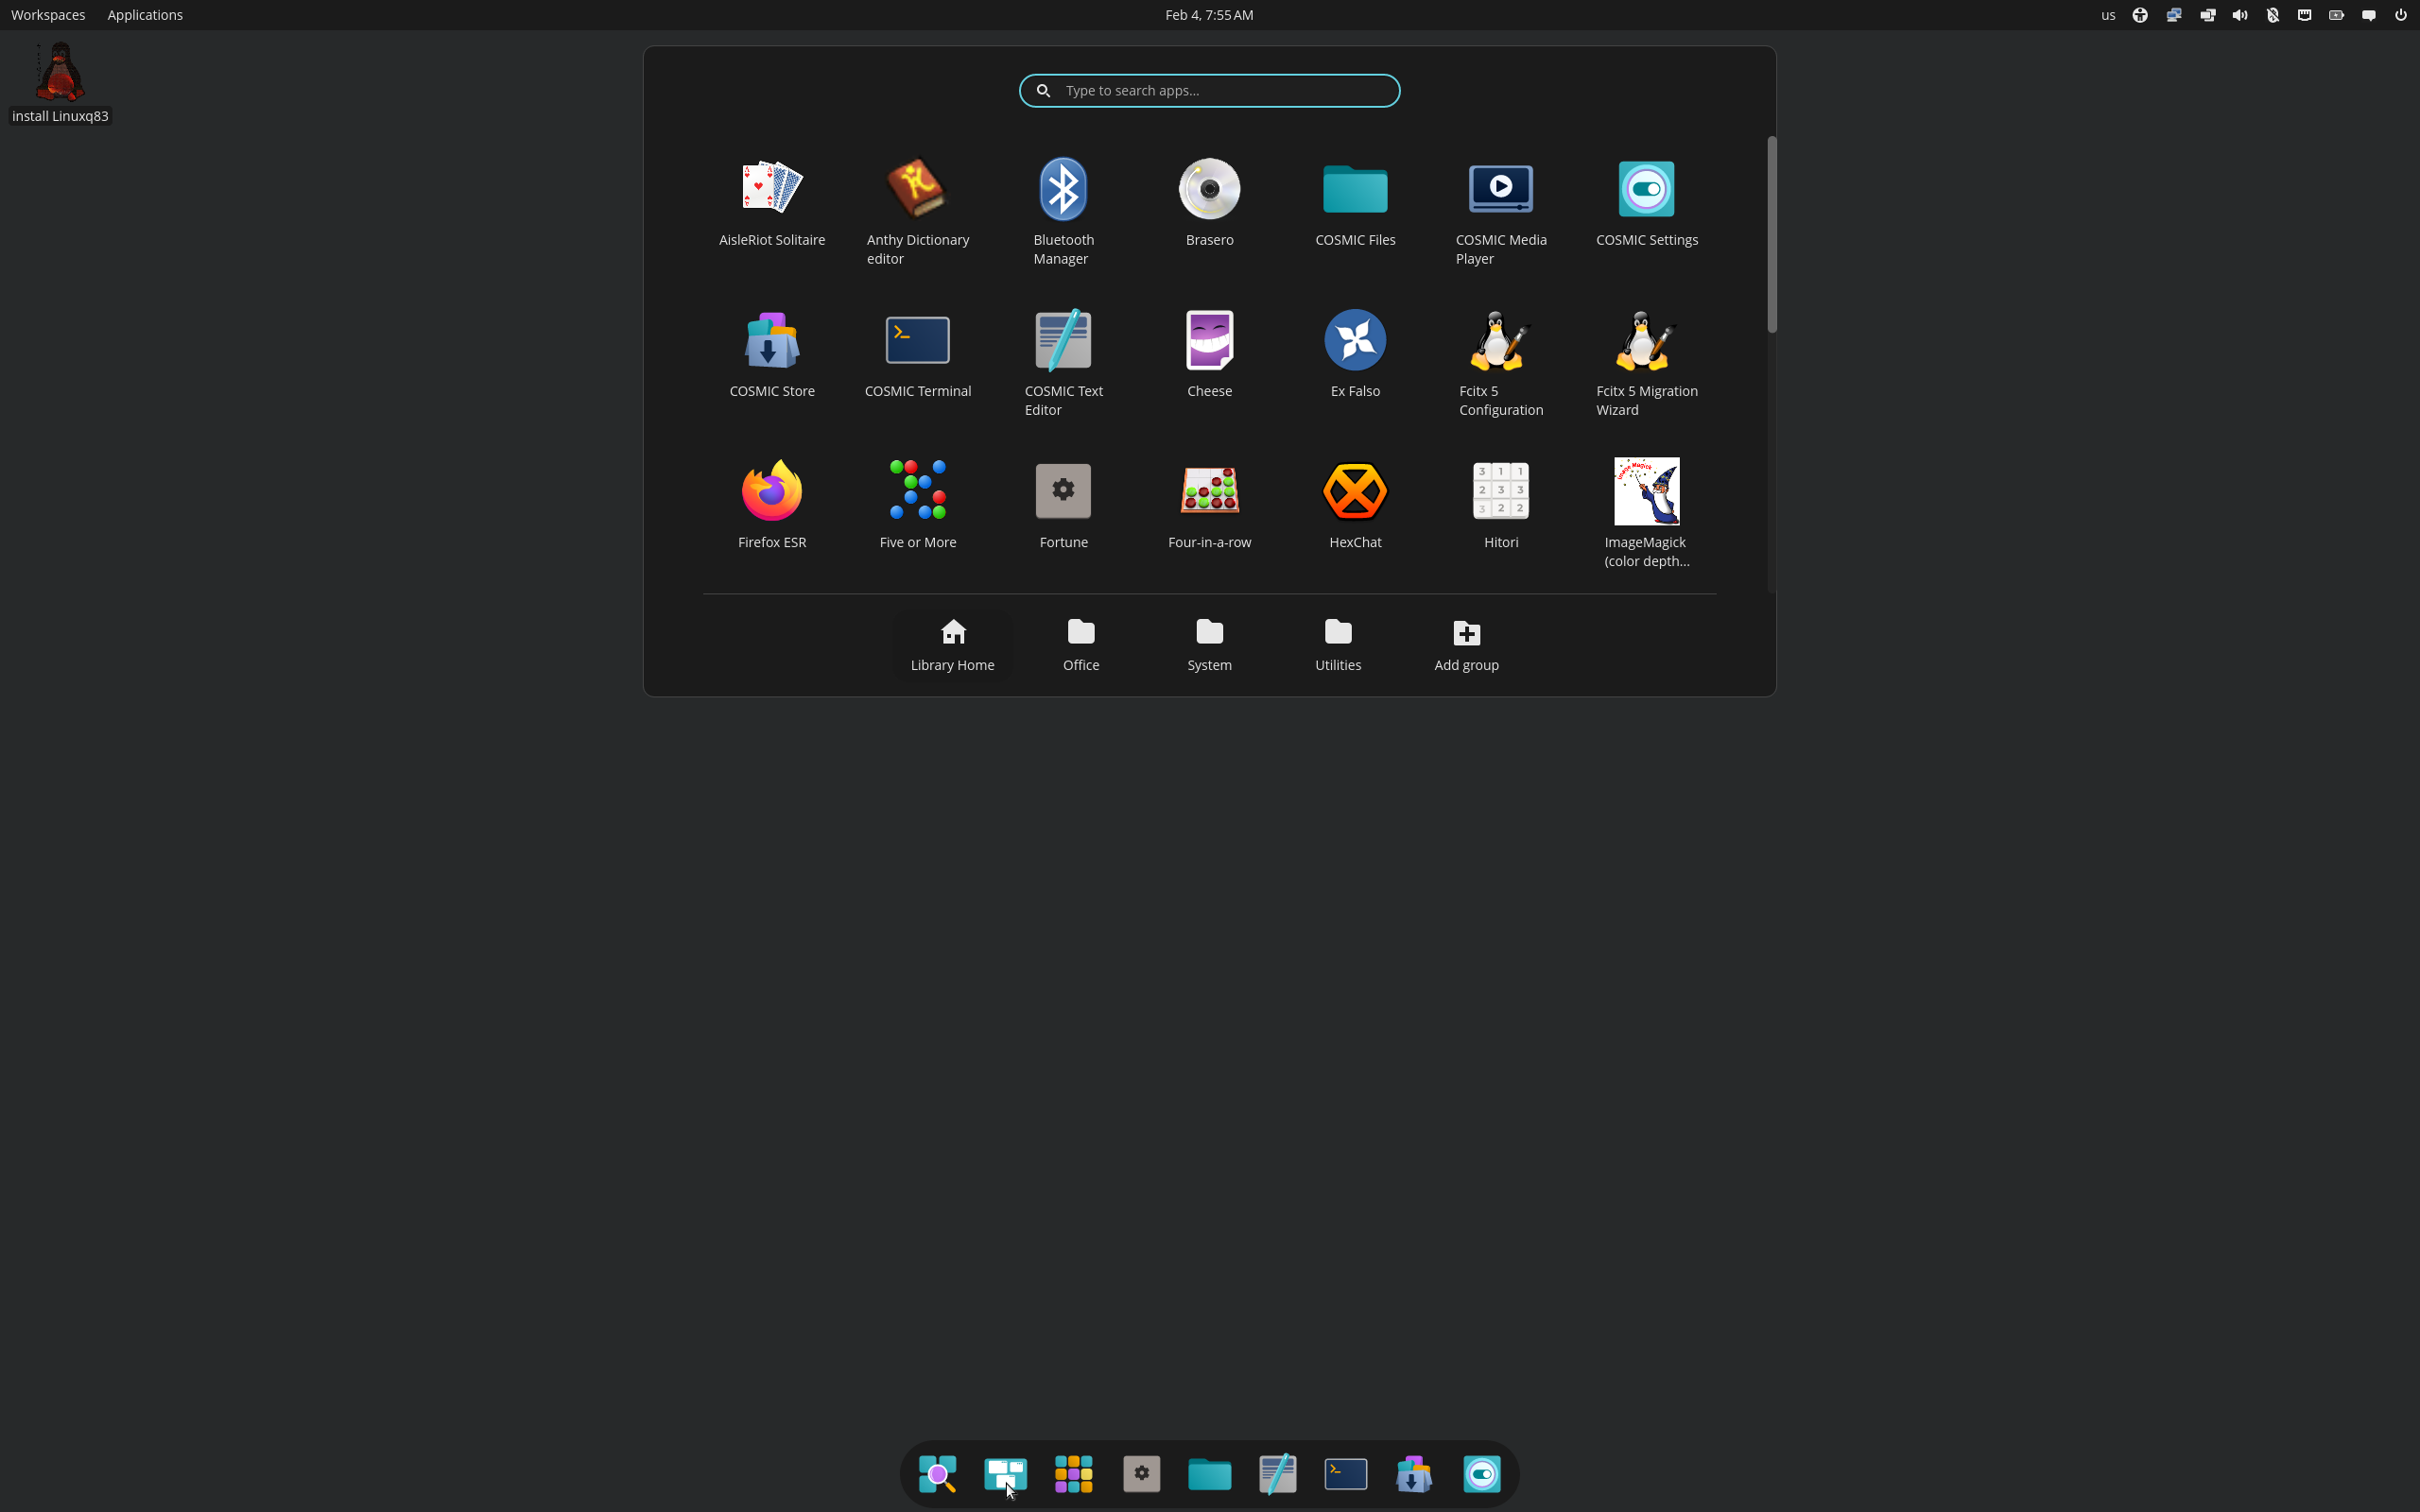2420x1512 pixels.
Task: Open Workspaces in top panel
Action: pos(48,15)
